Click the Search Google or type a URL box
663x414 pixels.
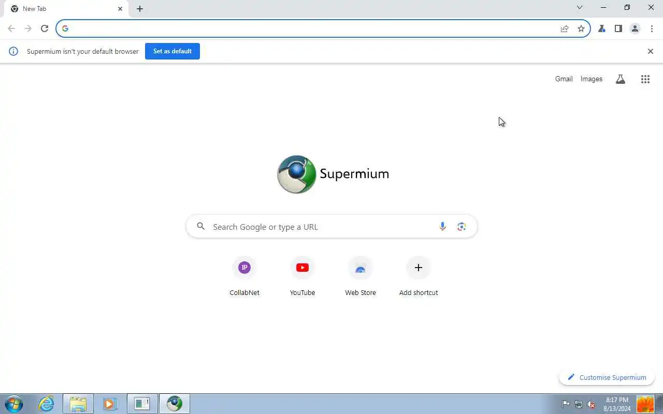[331, 227]
